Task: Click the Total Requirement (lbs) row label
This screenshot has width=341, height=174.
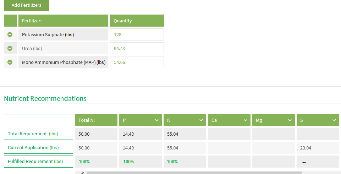Action: coord(38,134)
